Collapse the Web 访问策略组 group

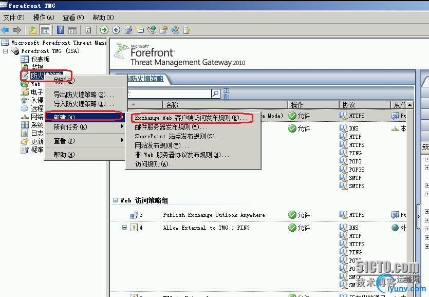(x=115, y=200)
